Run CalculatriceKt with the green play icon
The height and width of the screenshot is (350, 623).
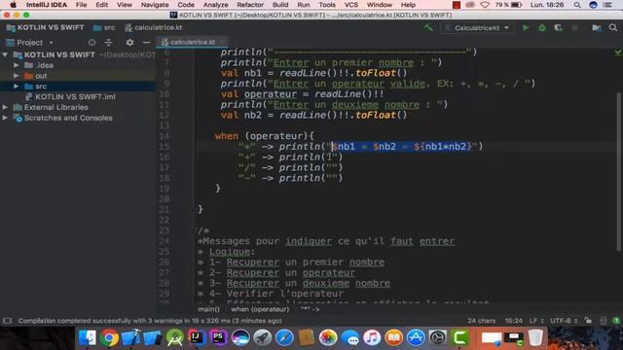tap(526, 28)
